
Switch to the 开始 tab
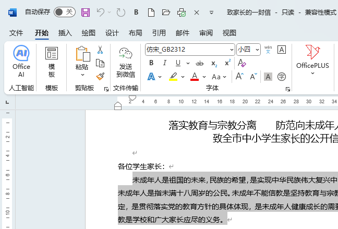click(42, 33)
